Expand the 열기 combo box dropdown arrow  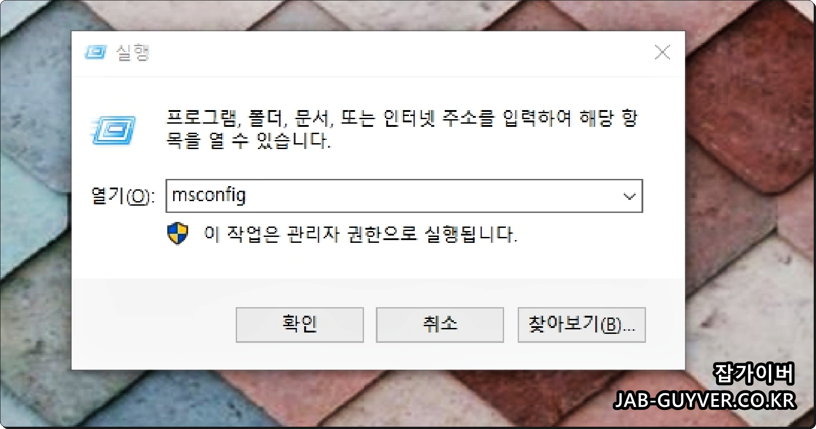tap(629, 196)
